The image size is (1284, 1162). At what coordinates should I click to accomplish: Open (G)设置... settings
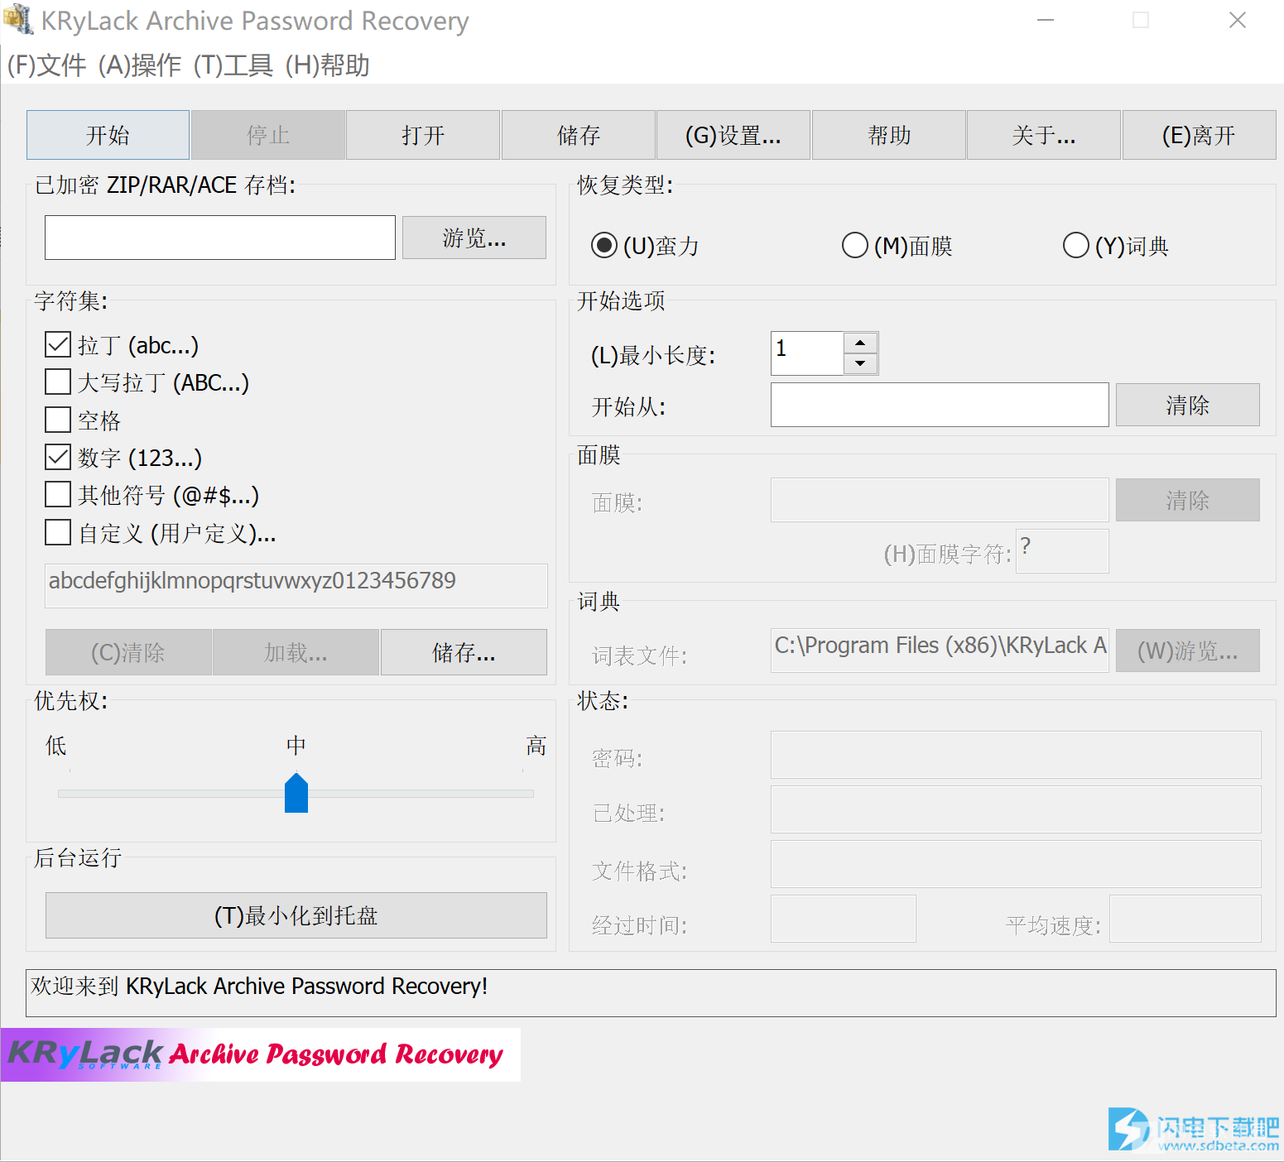click(x=733, y=135)
